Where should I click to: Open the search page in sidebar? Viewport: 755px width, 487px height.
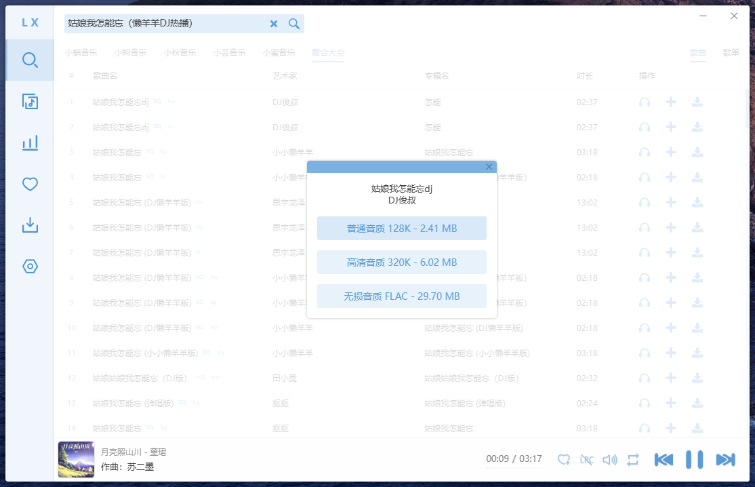click(x=30, y=60)
